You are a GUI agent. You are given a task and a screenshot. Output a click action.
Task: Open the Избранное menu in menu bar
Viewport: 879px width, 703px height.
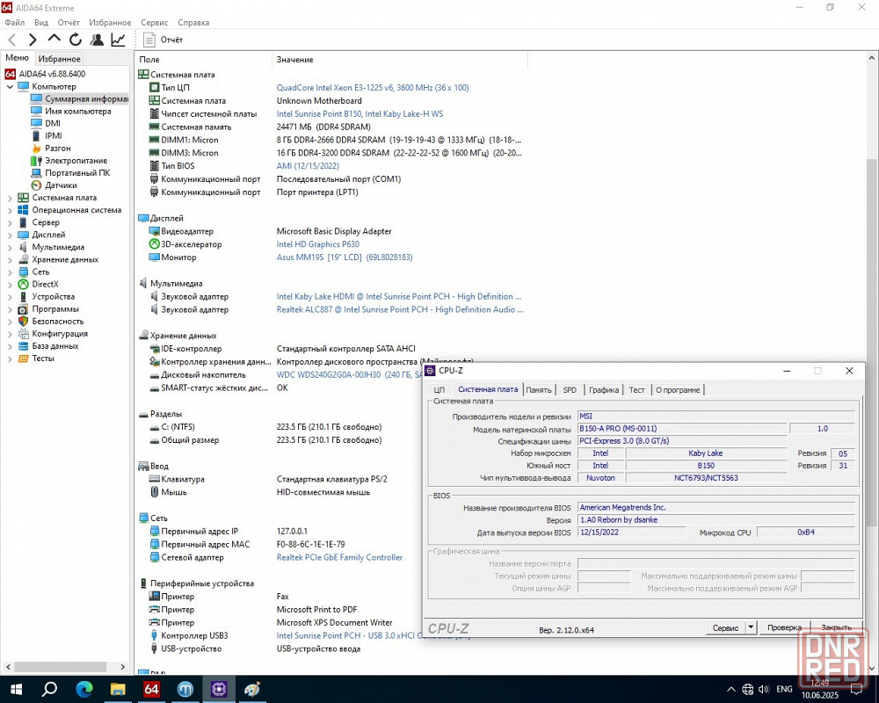pos(110,23)
